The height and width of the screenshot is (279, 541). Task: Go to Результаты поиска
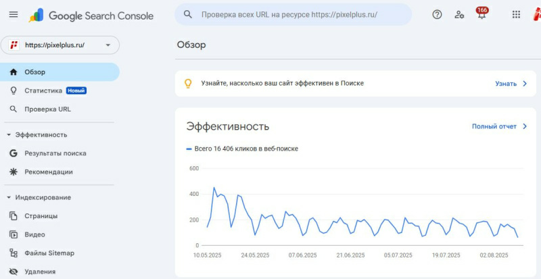coord(55,153)
